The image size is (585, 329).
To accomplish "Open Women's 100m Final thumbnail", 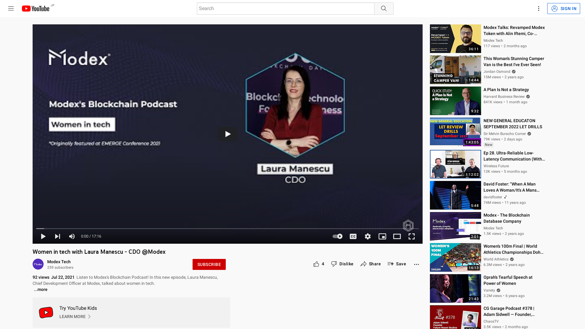I will pyautogui.click(x=455, y=257).
